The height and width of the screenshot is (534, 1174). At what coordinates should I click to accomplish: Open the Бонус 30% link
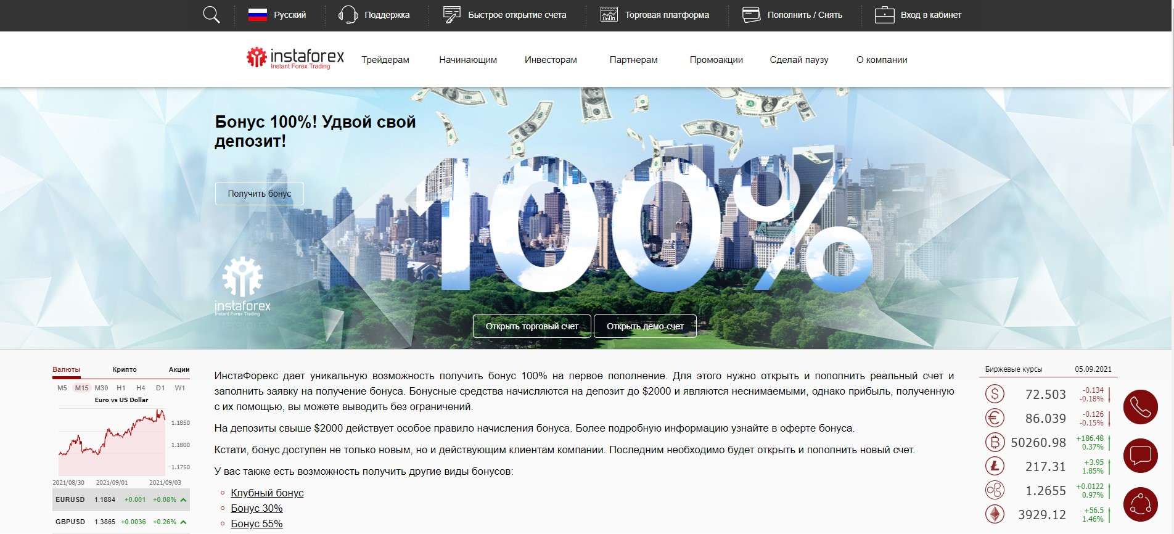coord(257,508)
